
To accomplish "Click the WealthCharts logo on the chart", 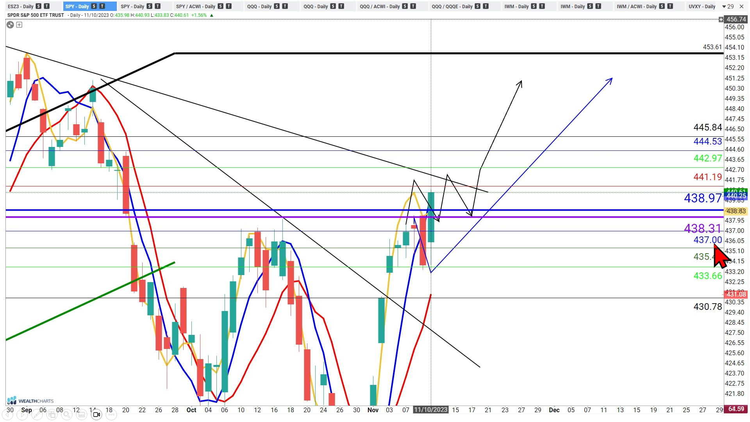I will click(30, 401).
